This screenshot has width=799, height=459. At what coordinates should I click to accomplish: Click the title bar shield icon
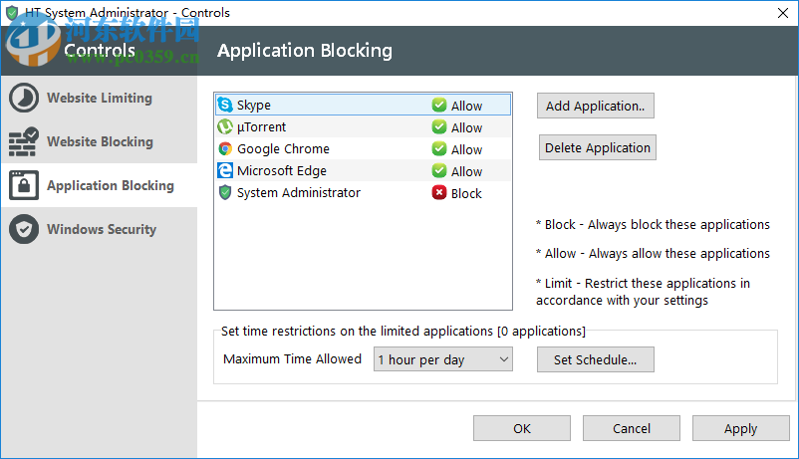click(12, 13)
